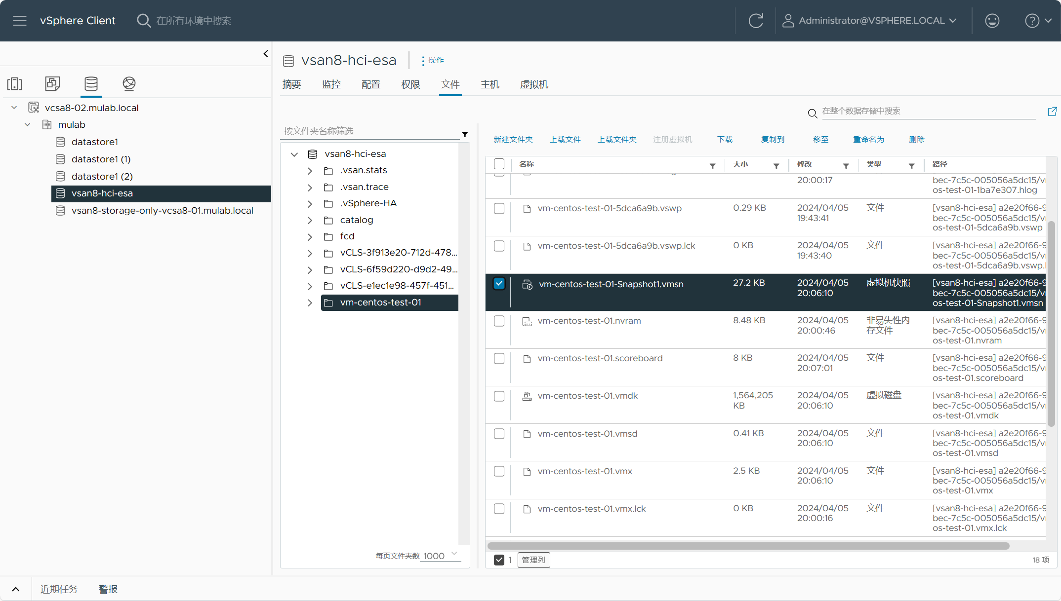This screenshot has height=601, width=1061.
Task: Collapse the mulab datacenter node
Action: tap(28, 125)
